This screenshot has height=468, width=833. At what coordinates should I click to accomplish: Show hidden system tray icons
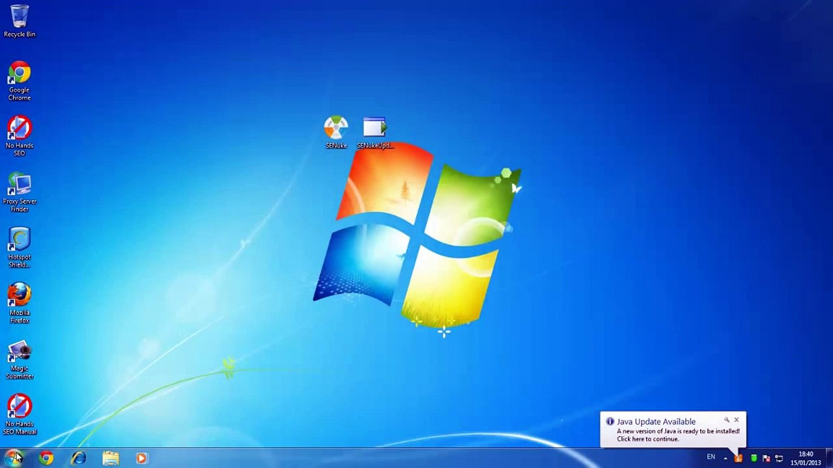725,458
